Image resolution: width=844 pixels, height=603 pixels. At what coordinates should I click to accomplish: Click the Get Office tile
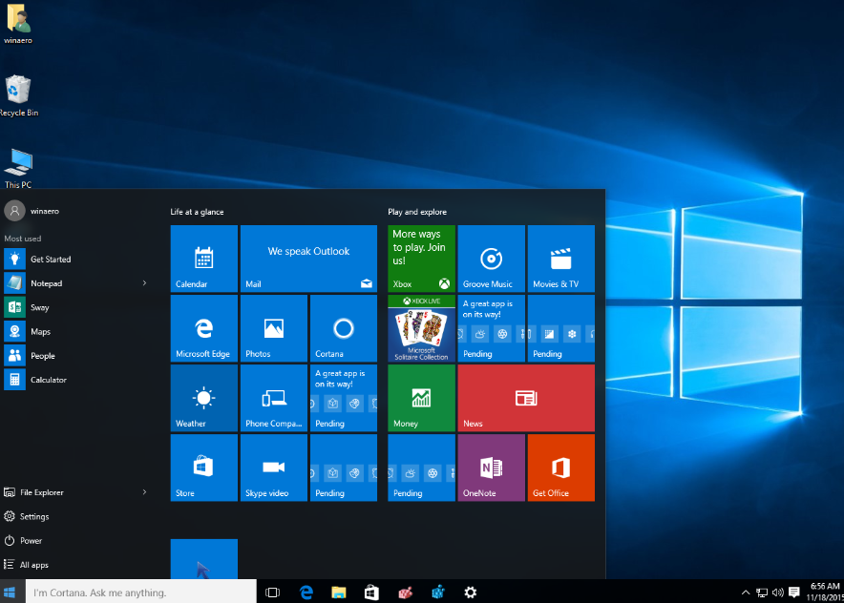click(560, 468)
